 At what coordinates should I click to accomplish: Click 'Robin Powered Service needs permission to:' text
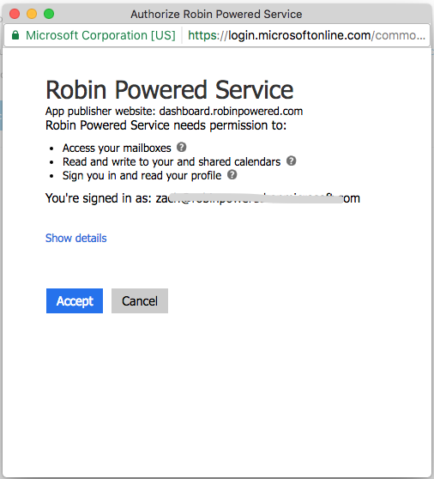[166, 125]
